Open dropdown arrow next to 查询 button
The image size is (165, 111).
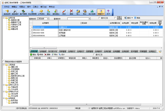132,18
